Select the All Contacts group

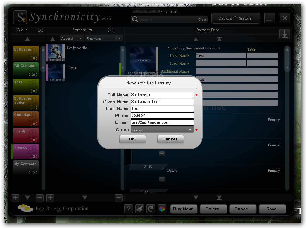click(x=26, y=70)
